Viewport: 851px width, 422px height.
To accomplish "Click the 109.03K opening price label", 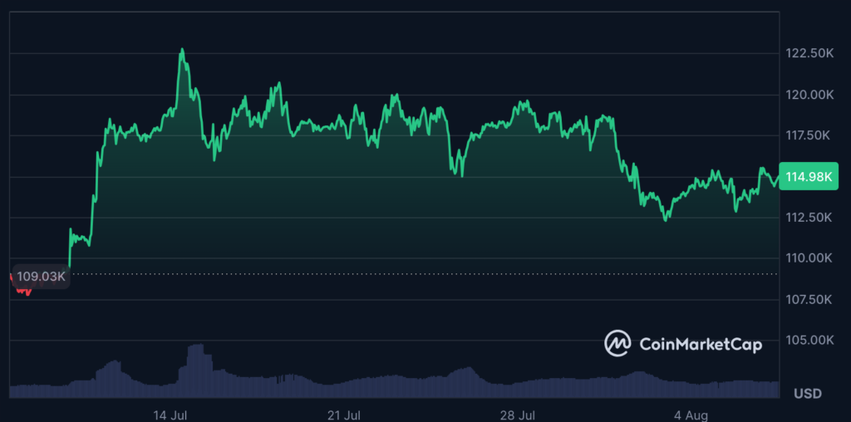I will click(x=41, y=276).
